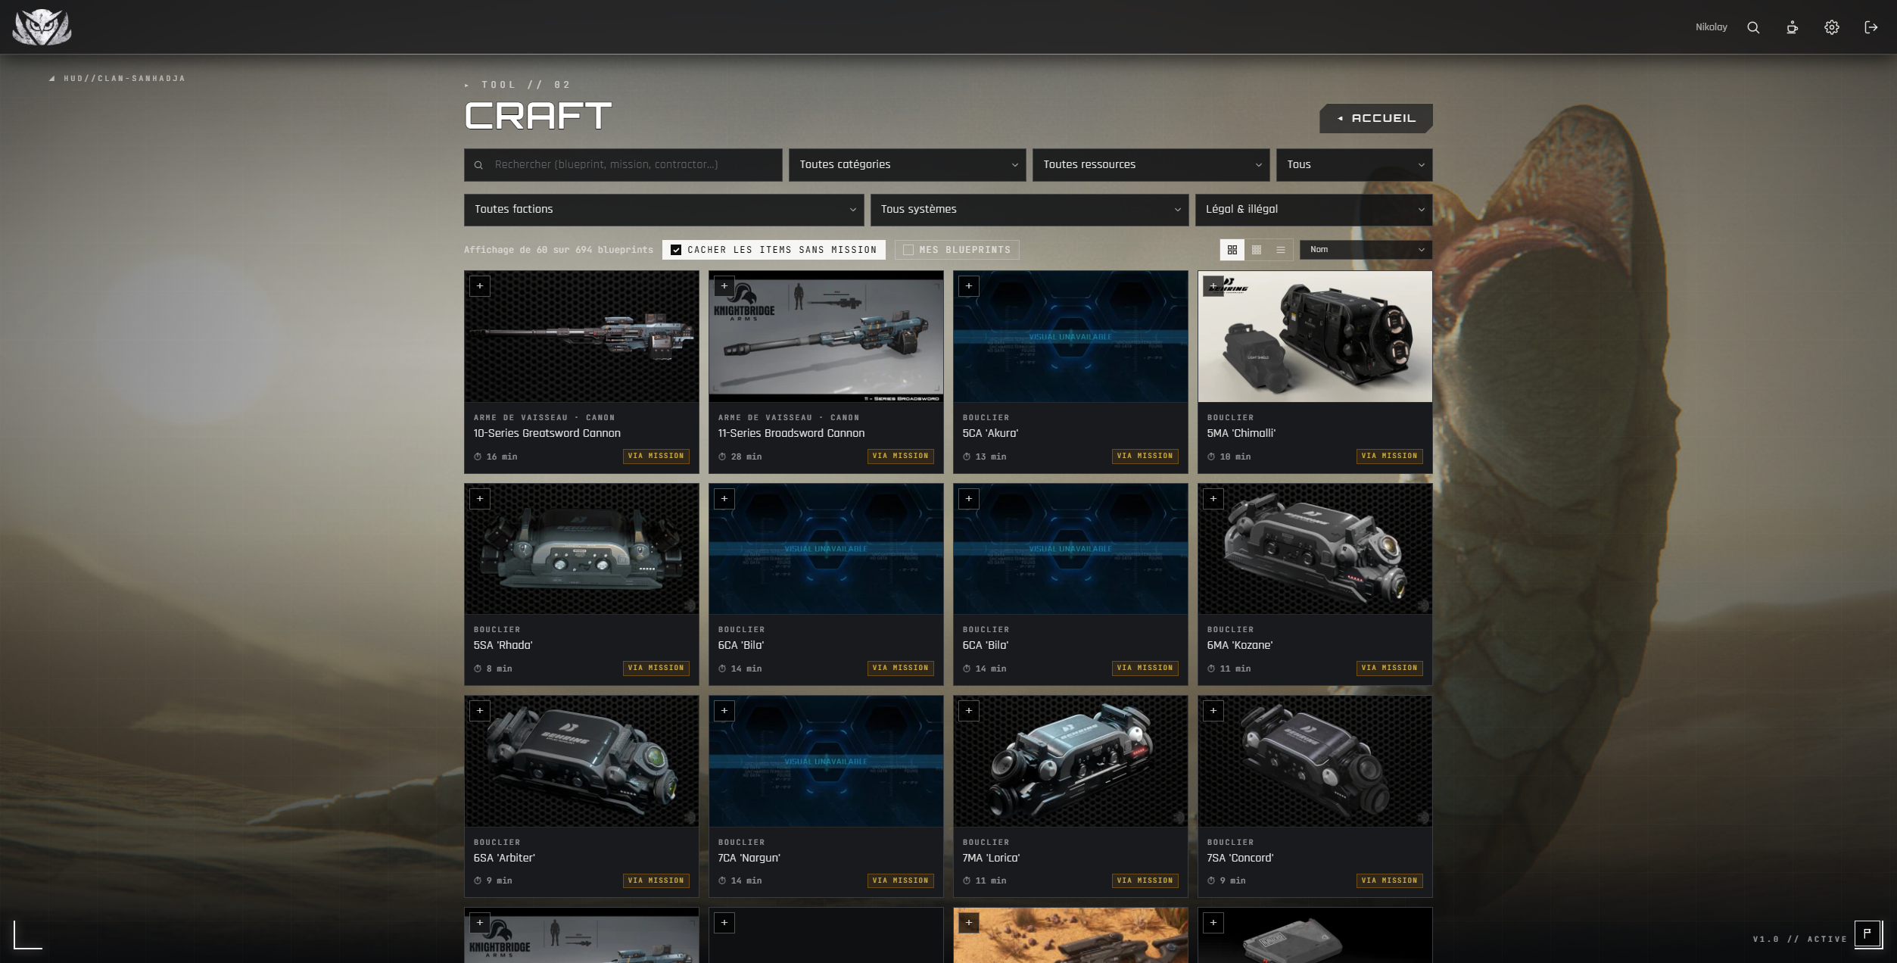The height and width of the screenshot is (963, 1897).
Task: Open 10-Series Greatsword Cannon thumbnail
Action: (x=581, y=337)
